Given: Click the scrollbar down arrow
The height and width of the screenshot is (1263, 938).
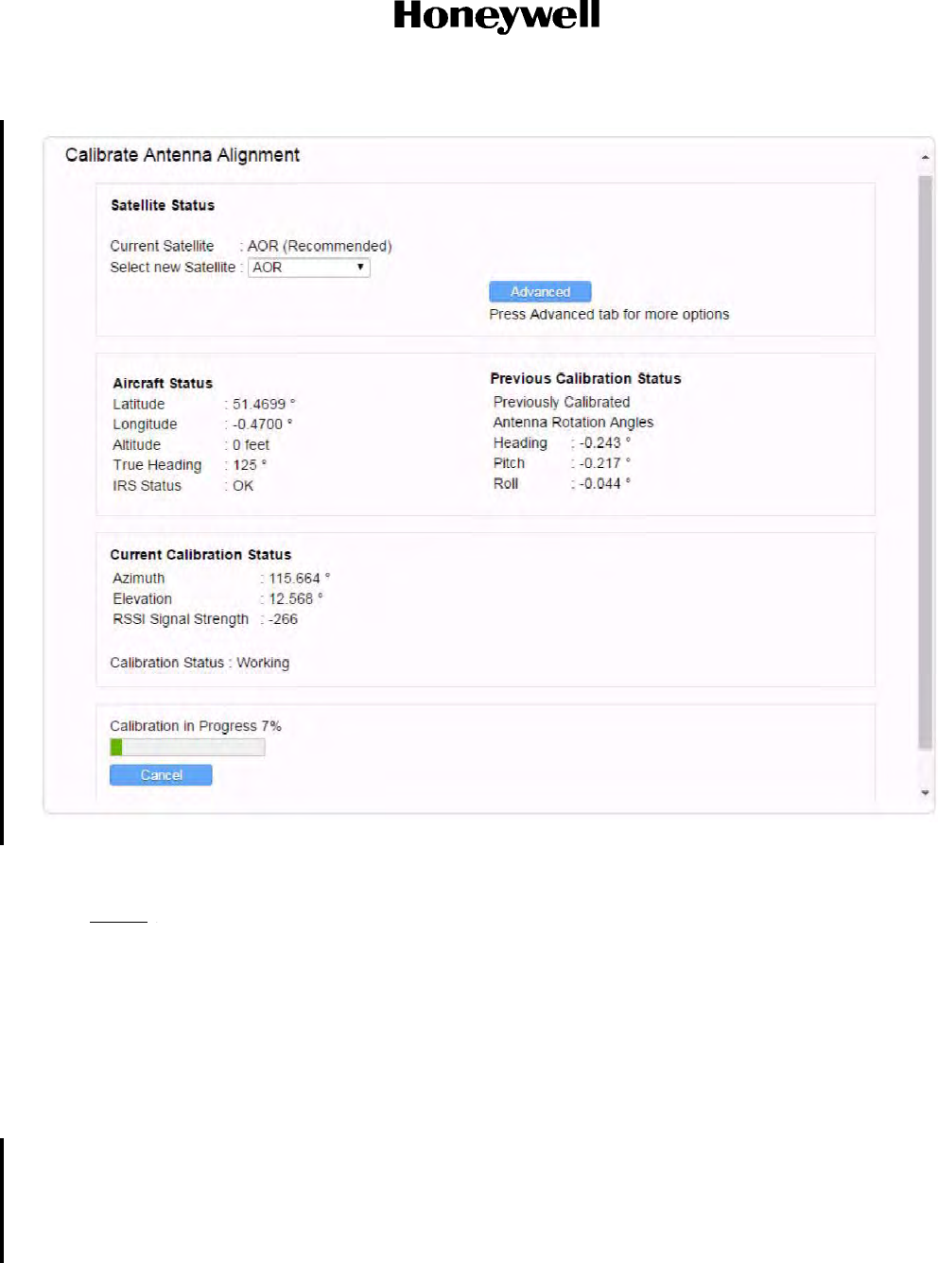Looking at the screenshot, I should click(x=926, y=793).
